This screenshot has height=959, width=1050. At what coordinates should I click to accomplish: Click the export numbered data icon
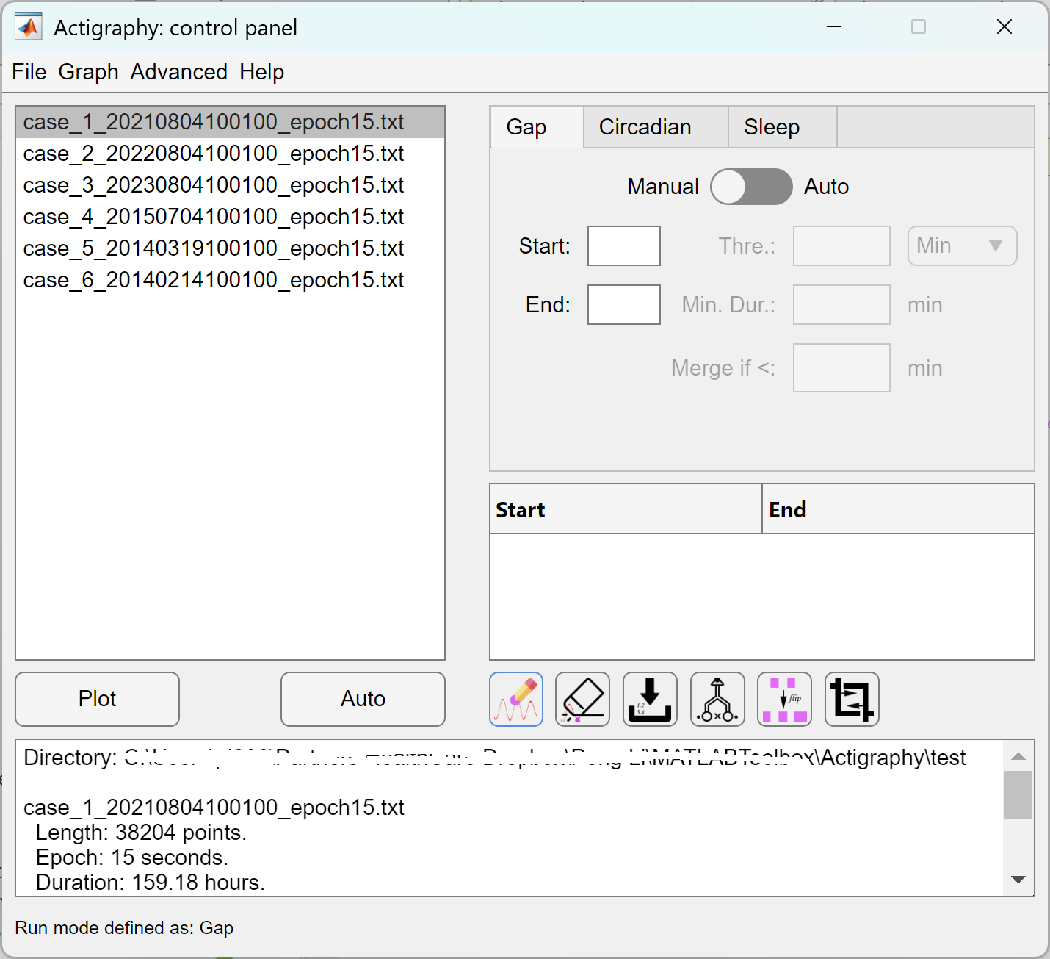[650, 699]
